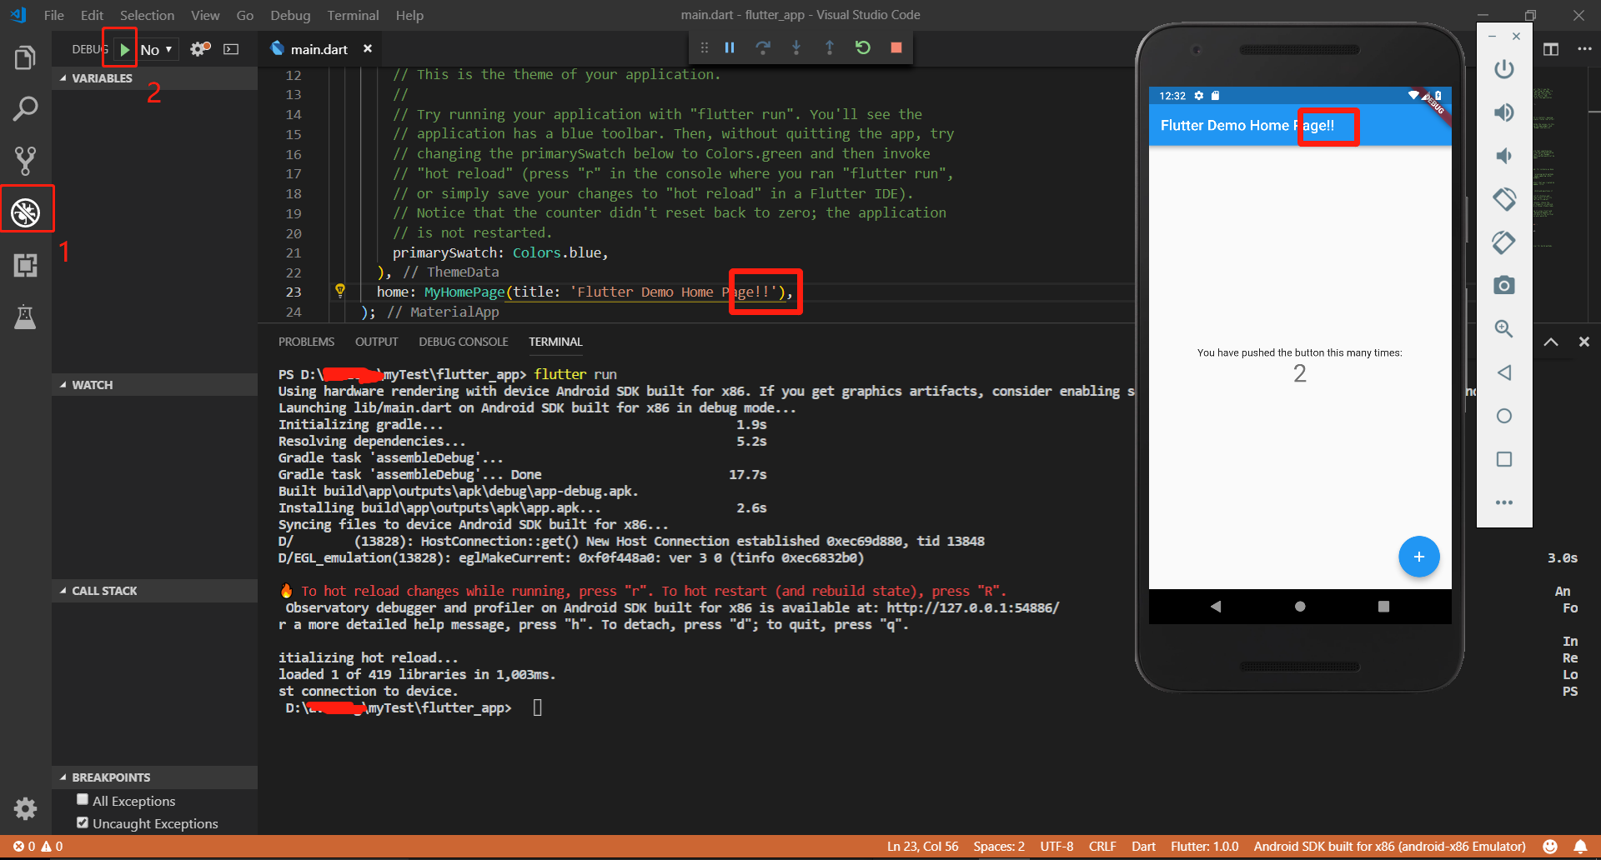Change indentation via Spaces: 2
Viewport: 1601px width, 860px height.
click(999, 847)
